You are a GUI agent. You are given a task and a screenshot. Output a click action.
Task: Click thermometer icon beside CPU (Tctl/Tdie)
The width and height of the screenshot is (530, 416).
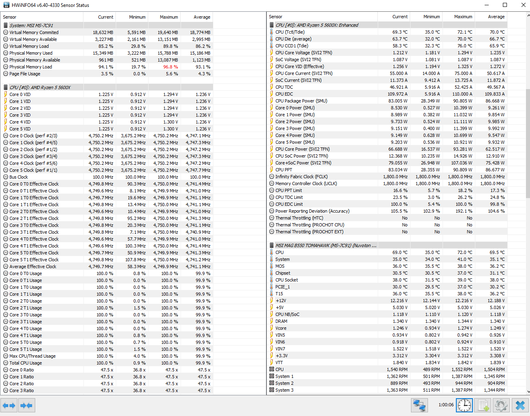click(x=272, y=32)
